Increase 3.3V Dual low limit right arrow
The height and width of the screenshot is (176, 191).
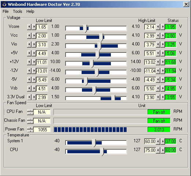(34, 97)
